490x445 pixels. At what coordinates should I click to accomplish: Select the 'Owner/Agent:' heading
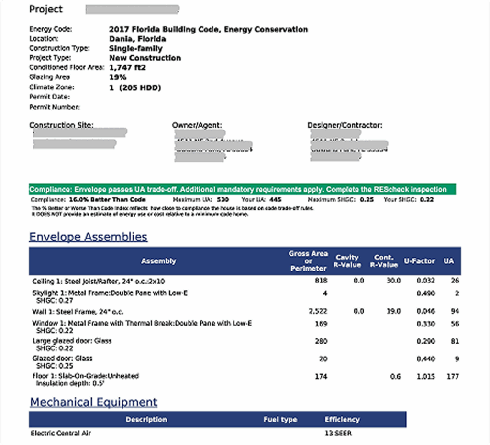(197, 125)
